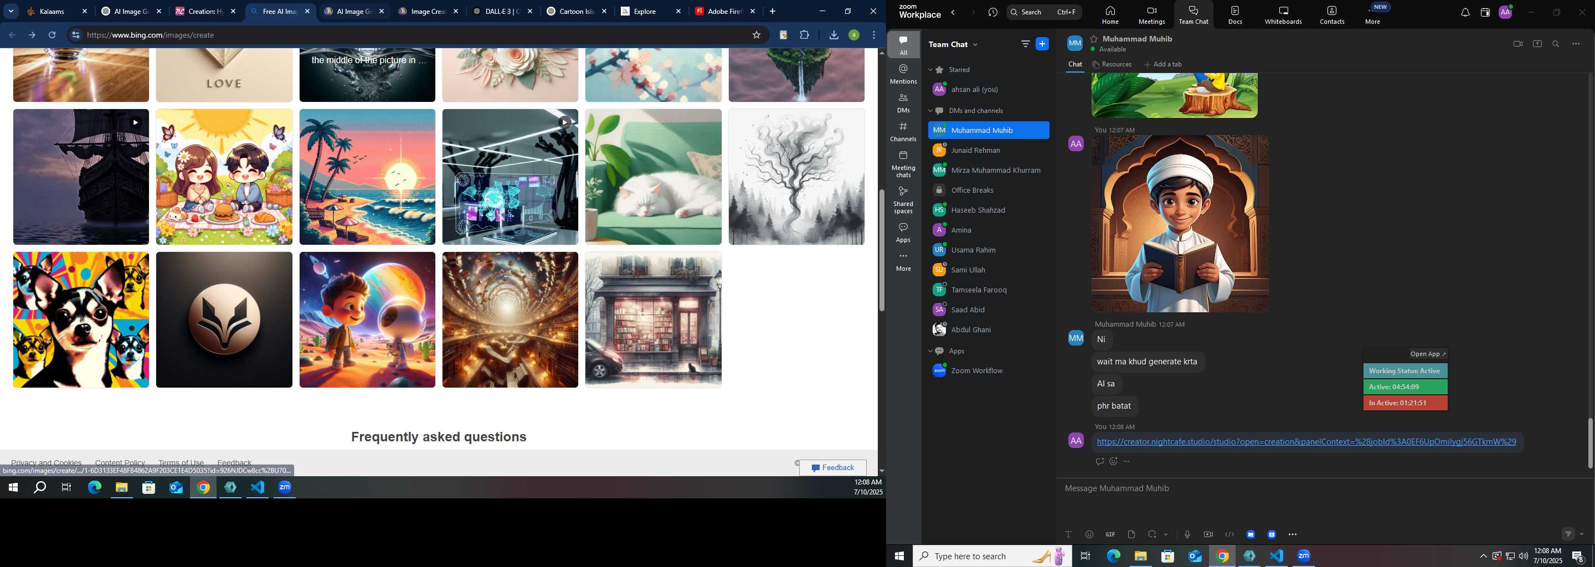Open the Content Policy link
This screenshot has width=1595, height=567.
pyautogui.click(x=120, y=462)
